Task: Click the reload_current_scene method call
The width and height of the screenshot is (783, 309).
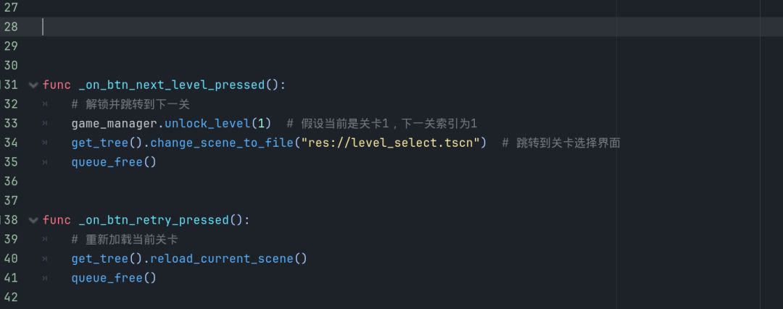Action: (222, 258)
